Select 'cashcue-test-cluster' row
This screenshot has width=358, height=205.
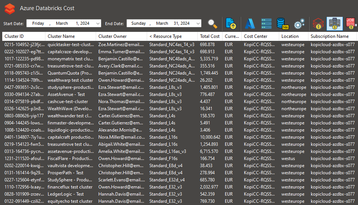pos(179,102)
